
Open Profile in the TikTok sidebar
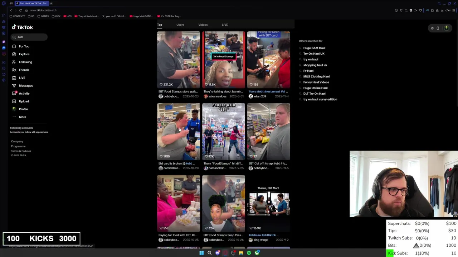(20, 109)
